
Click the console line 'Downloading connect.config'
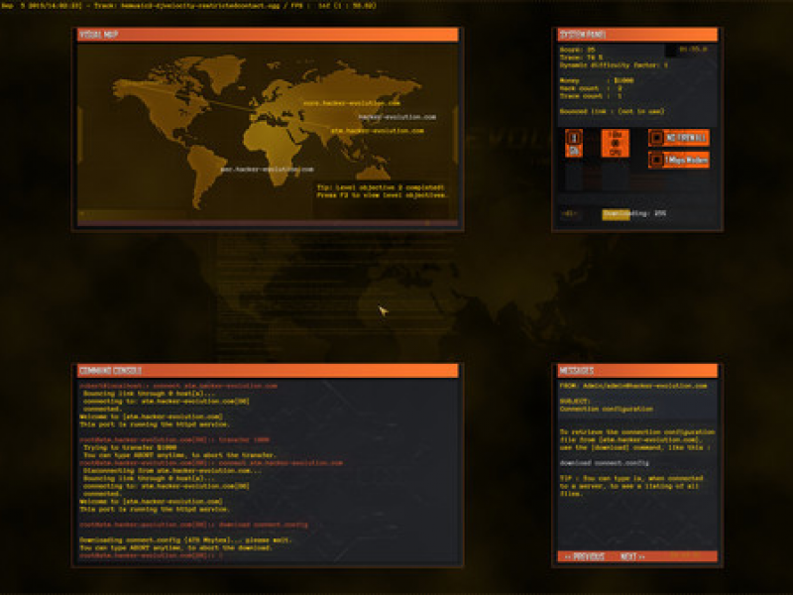point(185,539)
